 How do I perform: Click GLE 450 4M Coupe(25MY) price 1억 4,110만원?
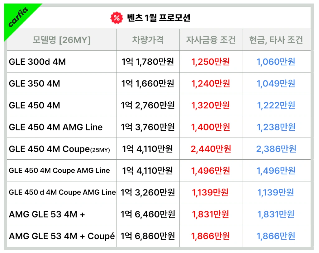148,149
